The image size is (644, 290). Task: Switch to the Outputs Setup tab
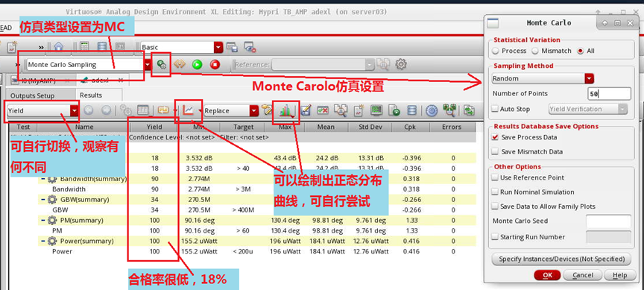pos(33,95)
